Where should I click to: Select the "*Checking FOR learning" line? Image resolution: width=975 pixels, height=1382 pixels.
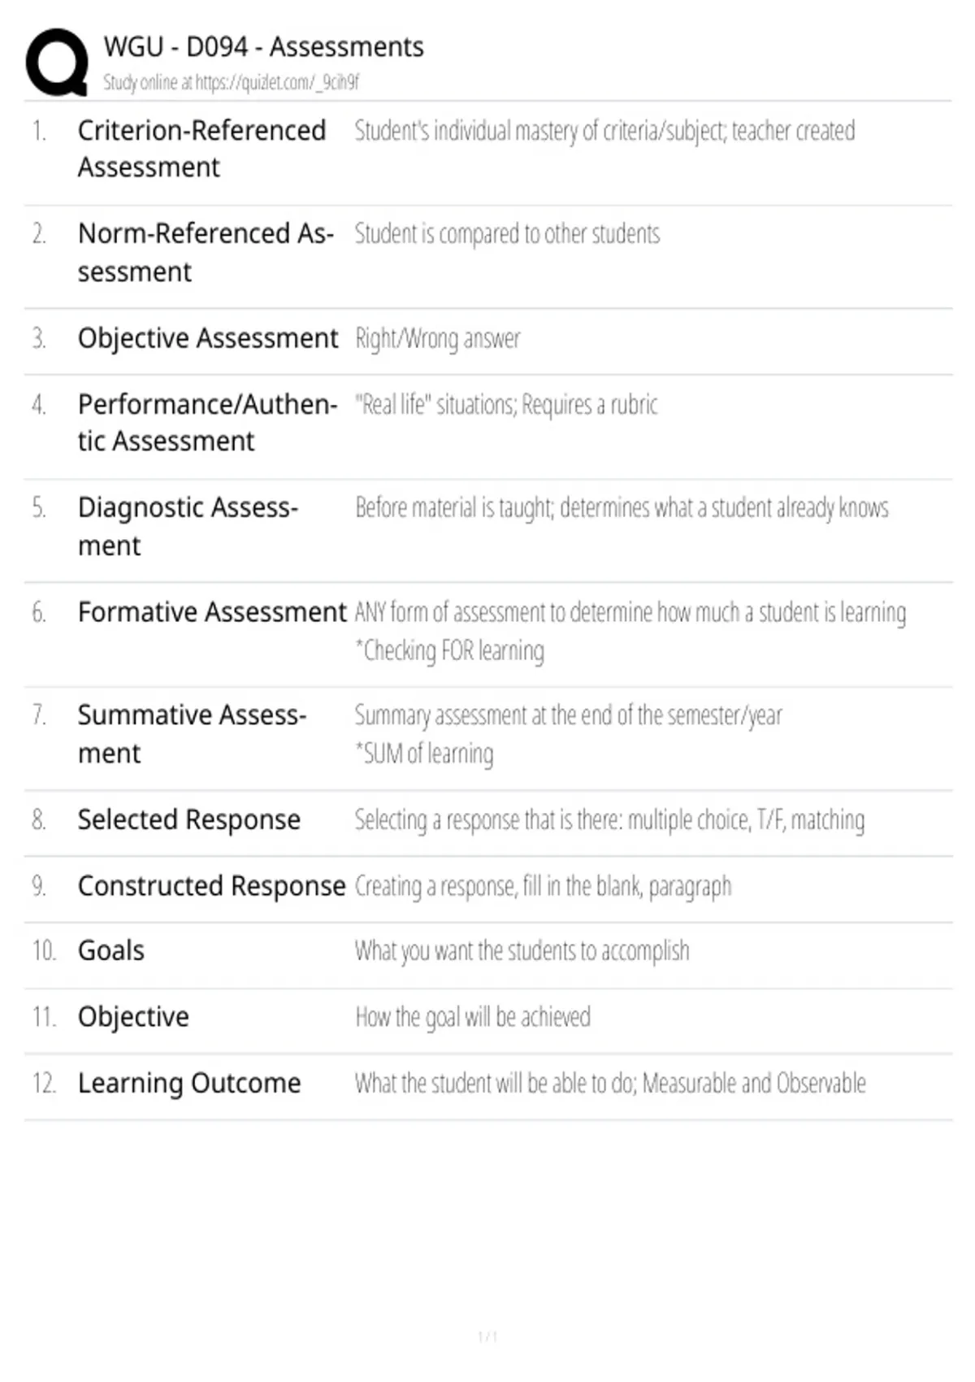[450, 651]
